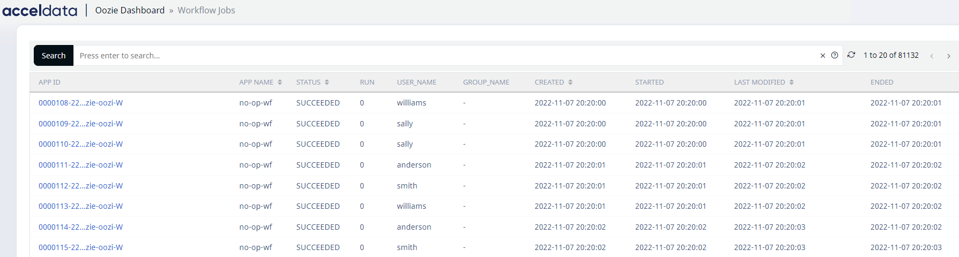
Task: Open job 0000108-22...zie-oozi-W
Action: click(x=80, y=103)
